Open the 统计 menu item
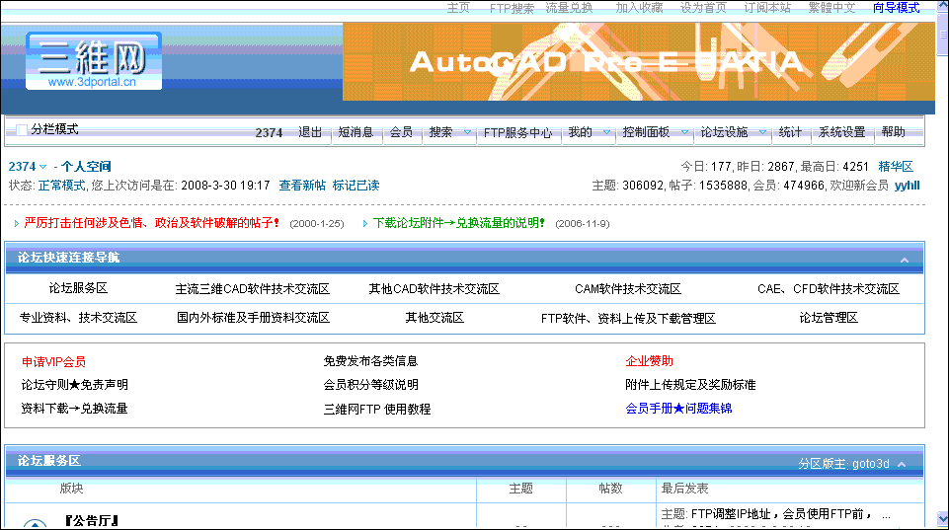Image resolution: width=949 pixels, height=530 pixels. tap(790, 132)
